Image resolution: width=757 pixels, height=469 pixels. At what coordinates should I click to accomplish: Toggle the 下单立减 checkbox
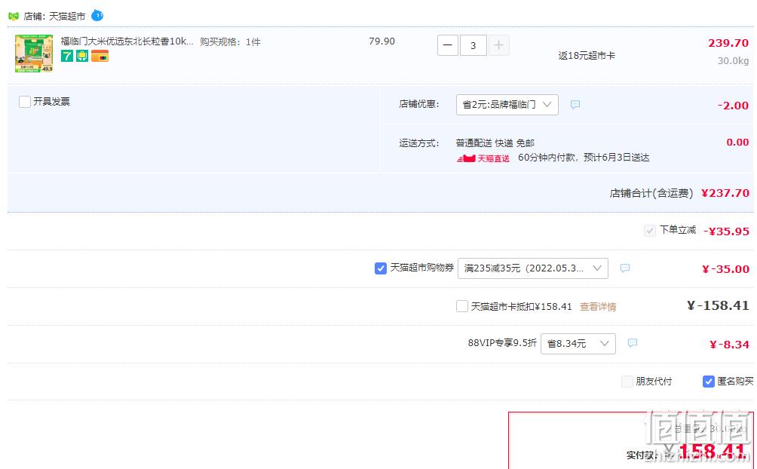[x=650, y=231]
